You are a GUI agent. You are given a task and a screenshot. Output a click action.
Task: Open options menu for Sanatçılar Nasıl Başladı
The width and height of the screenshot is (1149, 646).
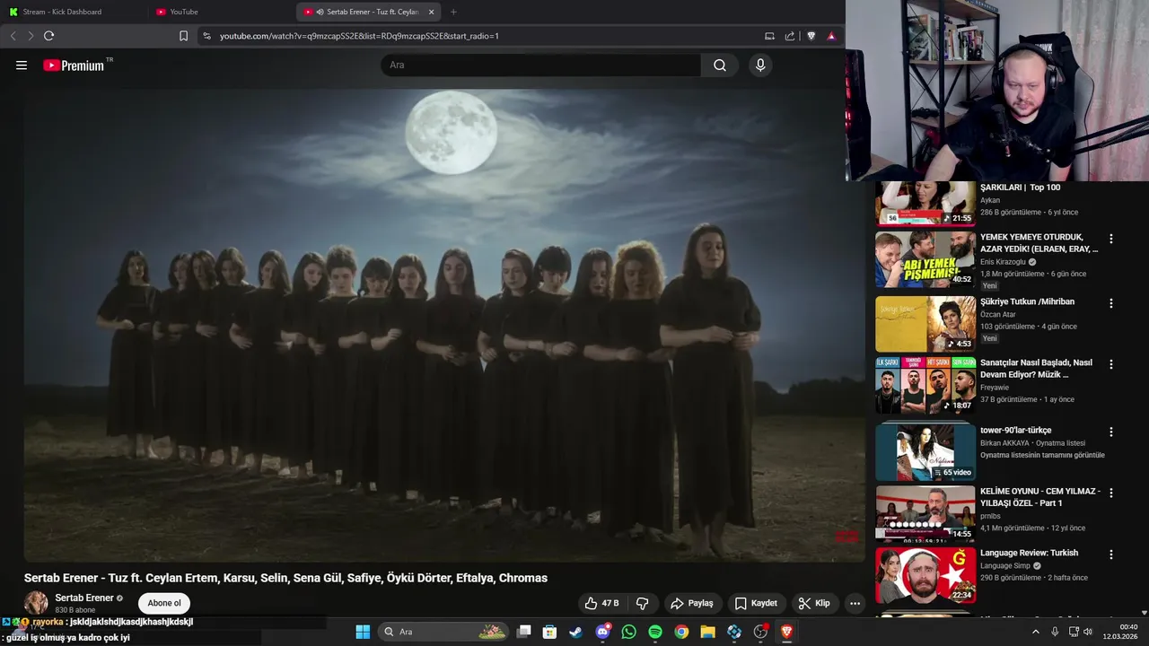[x=1111, y=364]
